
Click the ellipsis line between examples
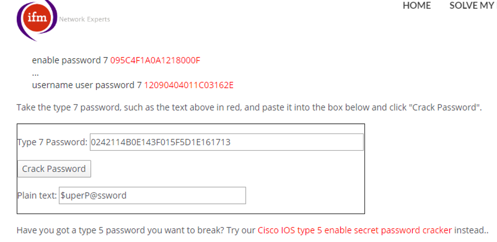coord(35,72)
